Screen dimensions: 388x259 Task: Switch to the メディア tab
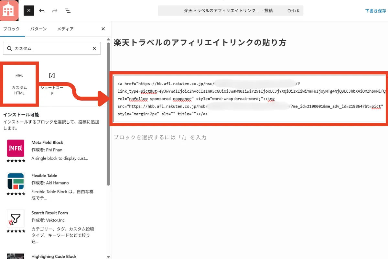[65, 29]
